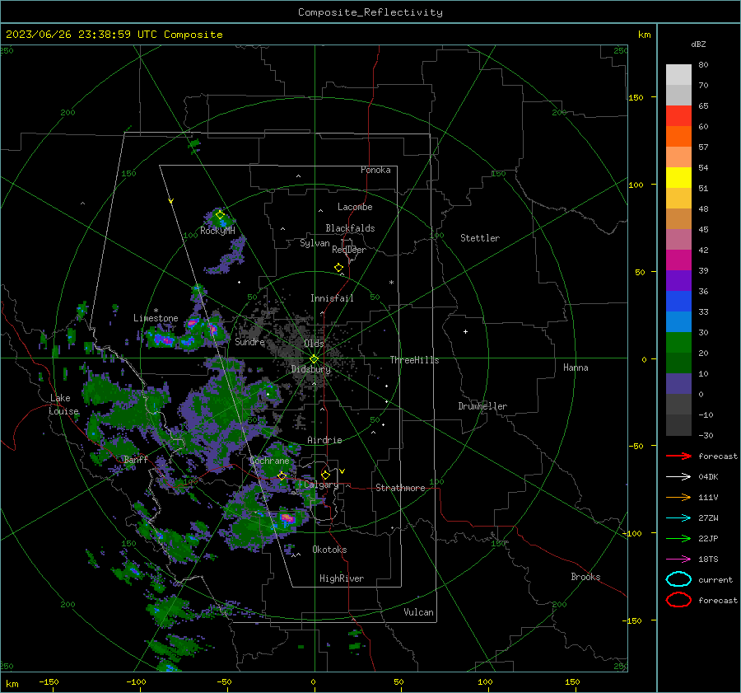Click the Lake Louise label
Image resolution: width=741 pixels, height=693 pixels.
pyautogui.click(x=63, y=405)
